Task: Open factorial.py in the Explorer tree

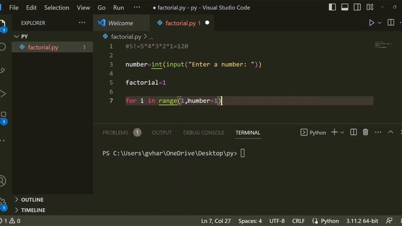Action: pyautogui.click(x=52, y=48)
